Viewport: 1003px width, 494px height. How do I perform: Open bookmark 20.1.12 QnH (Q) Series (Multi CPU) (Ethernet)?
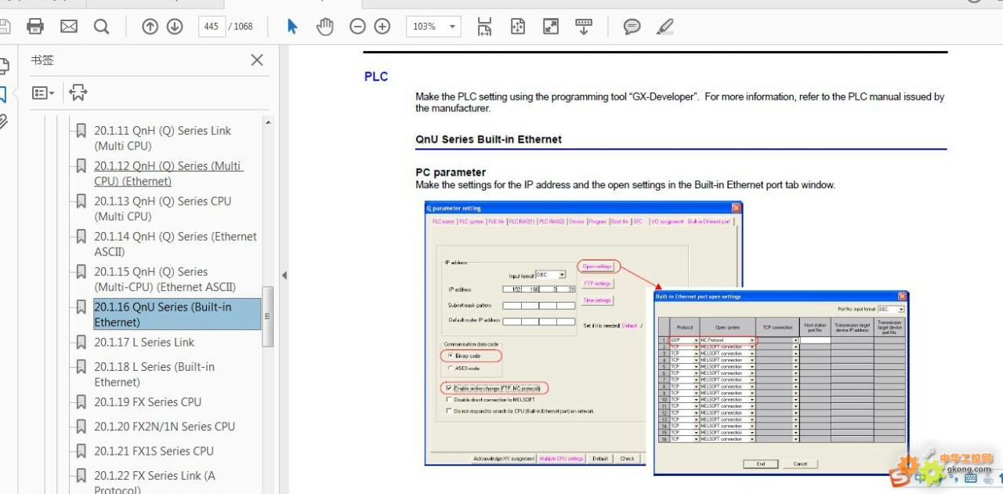coord(168,173)
